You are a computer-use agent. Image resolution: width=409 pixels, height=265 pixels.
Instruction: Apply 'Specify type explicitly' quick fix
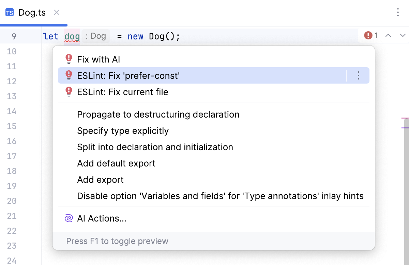click(123, 130)
